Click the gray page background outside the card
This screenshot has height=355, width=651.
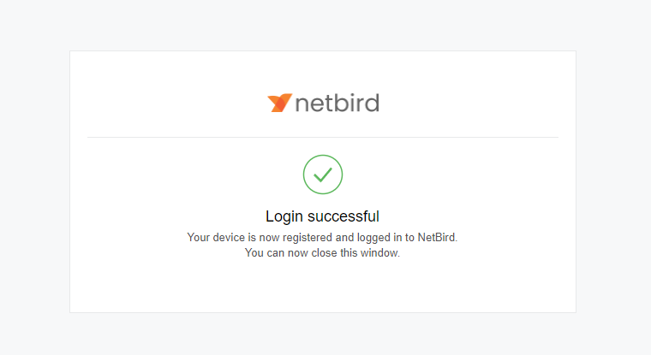pos(34,171)
